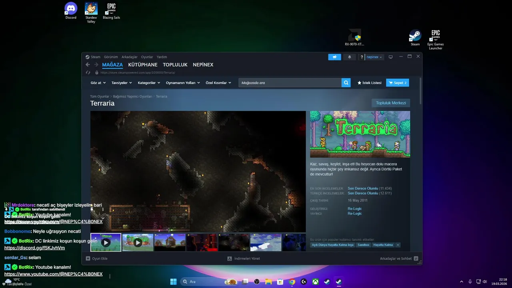Open the Topluluk Merkezi button
The image size is (512, 288).
pos(391,103)
